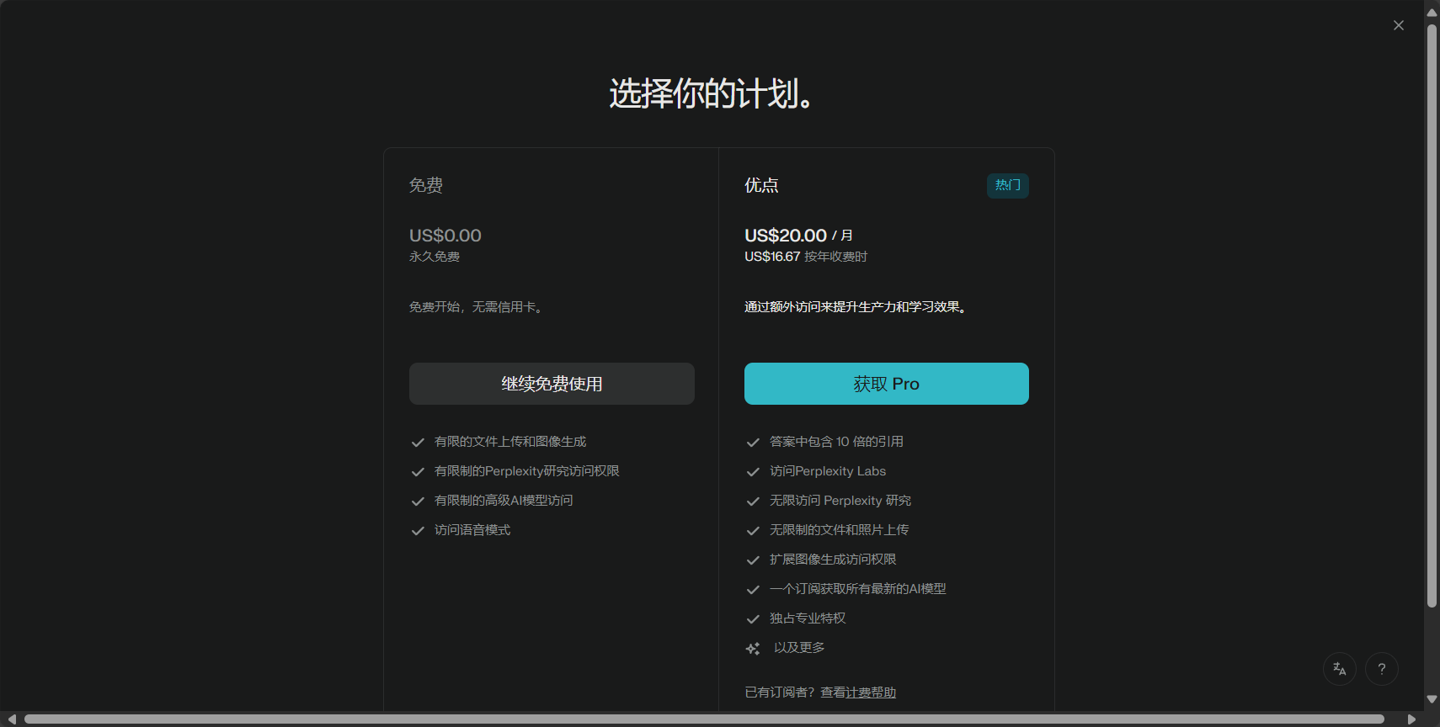This screenshot has width=1440, height=727.
Task: Click the 免费开始，无需信用卡 text
Action: pyautogui.click(x=477, y=307)
